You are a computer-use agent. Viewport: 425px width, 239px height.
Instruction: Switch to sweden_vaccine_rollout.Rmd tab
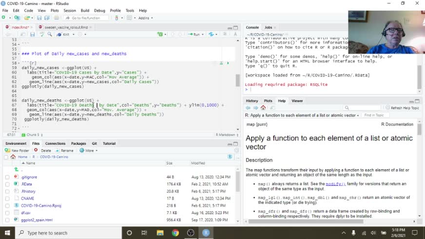pos(66,27)
